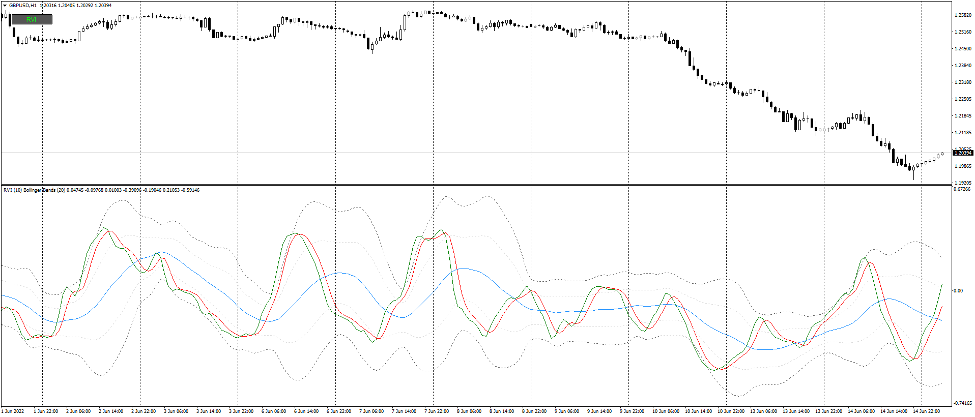Click the current price tag 1.20394

click(963, 153)
